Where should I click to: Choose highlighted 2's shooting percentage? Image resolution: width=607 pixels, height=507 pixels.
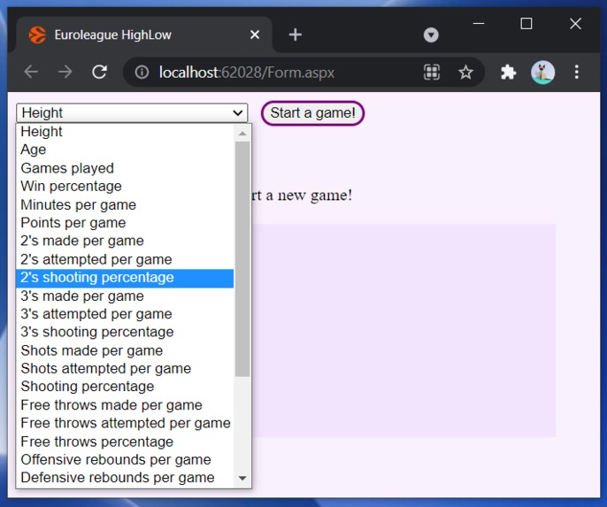125,278
